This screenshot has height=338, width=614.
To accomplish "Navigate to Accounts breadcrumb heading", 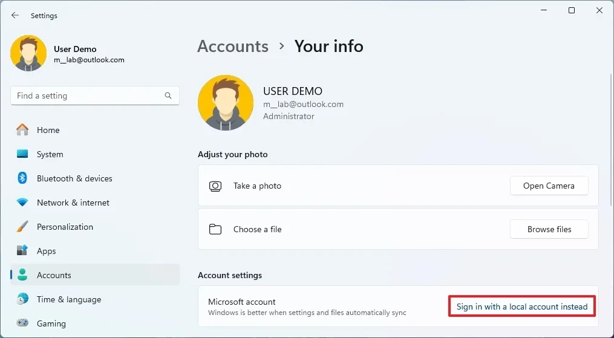I will (233, 47).
